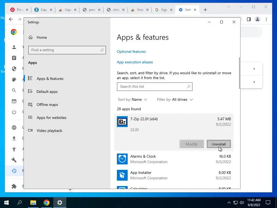Screen dimensions: 277x208
Task: Click the Apps & features list scrollbar
Action: point(239,73)
